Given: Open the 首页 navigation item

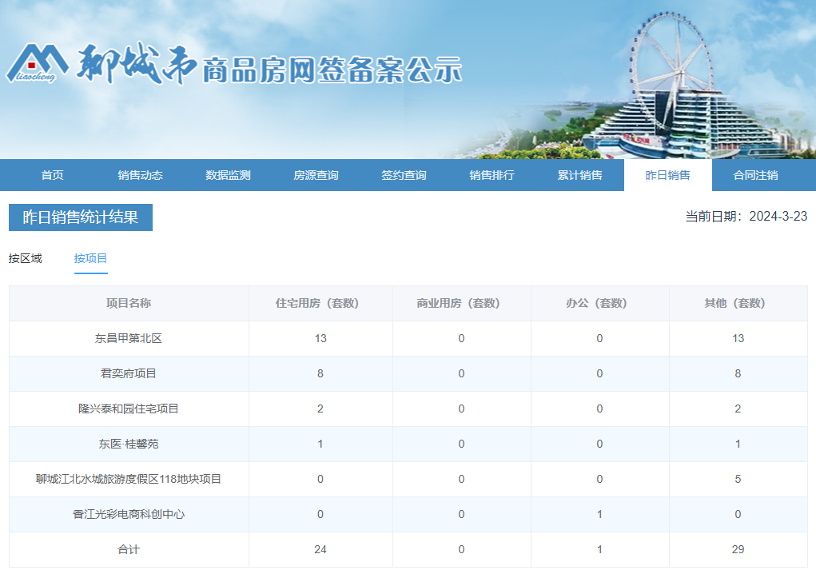Looking at the screenshot, I should (54, 174).
